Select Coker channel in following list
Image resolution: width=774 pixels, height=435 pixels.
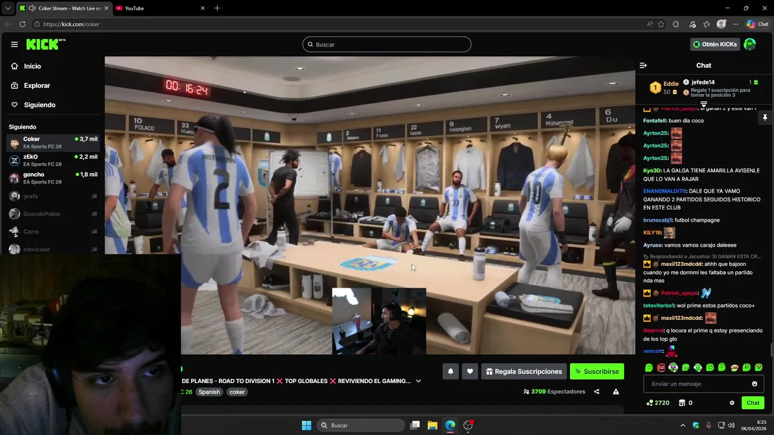point(53,143)
